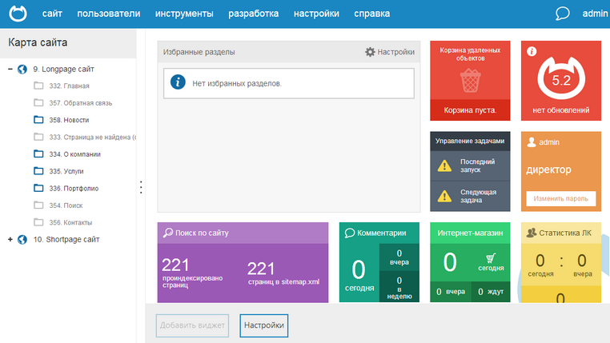Click the user icon beside admin in orange widget
The height and width of the screenshot is (343, 610).
[532, 142]
